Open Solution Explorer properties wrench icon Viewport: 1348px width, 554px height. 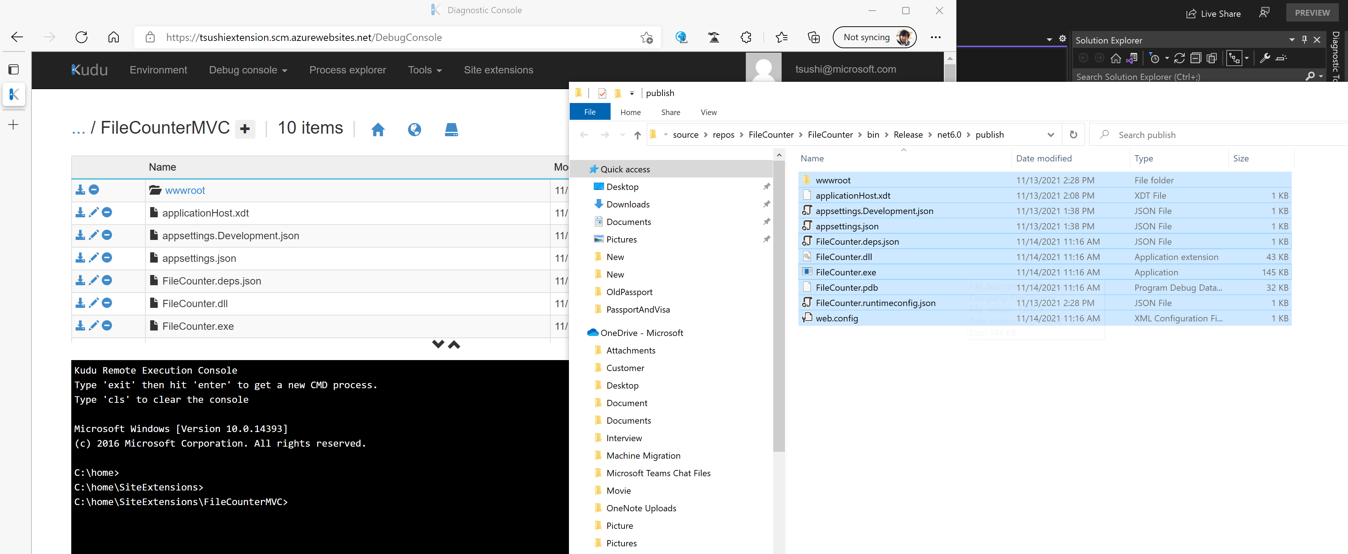[1265, 58]
